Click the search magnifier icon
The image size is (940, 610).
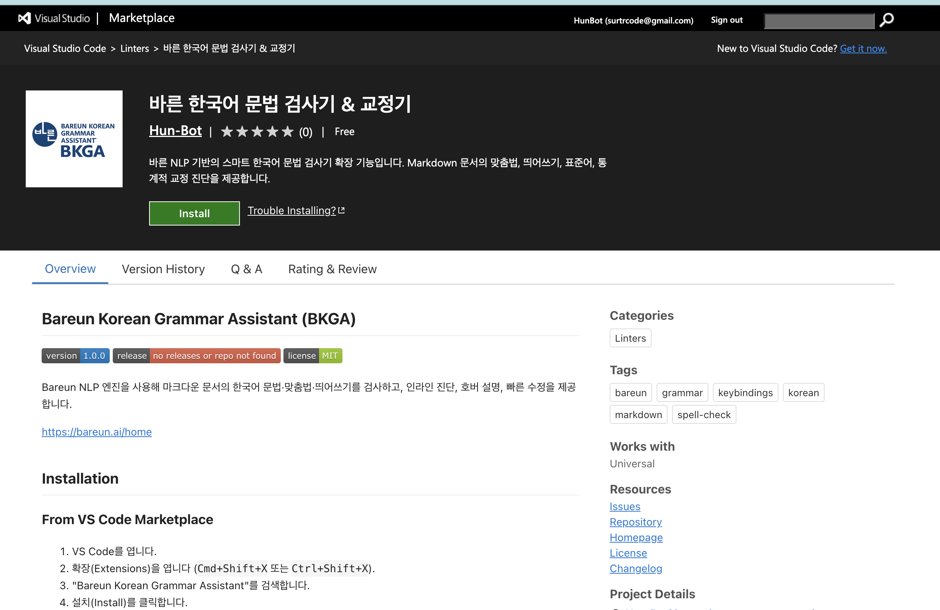pos(886,20)
